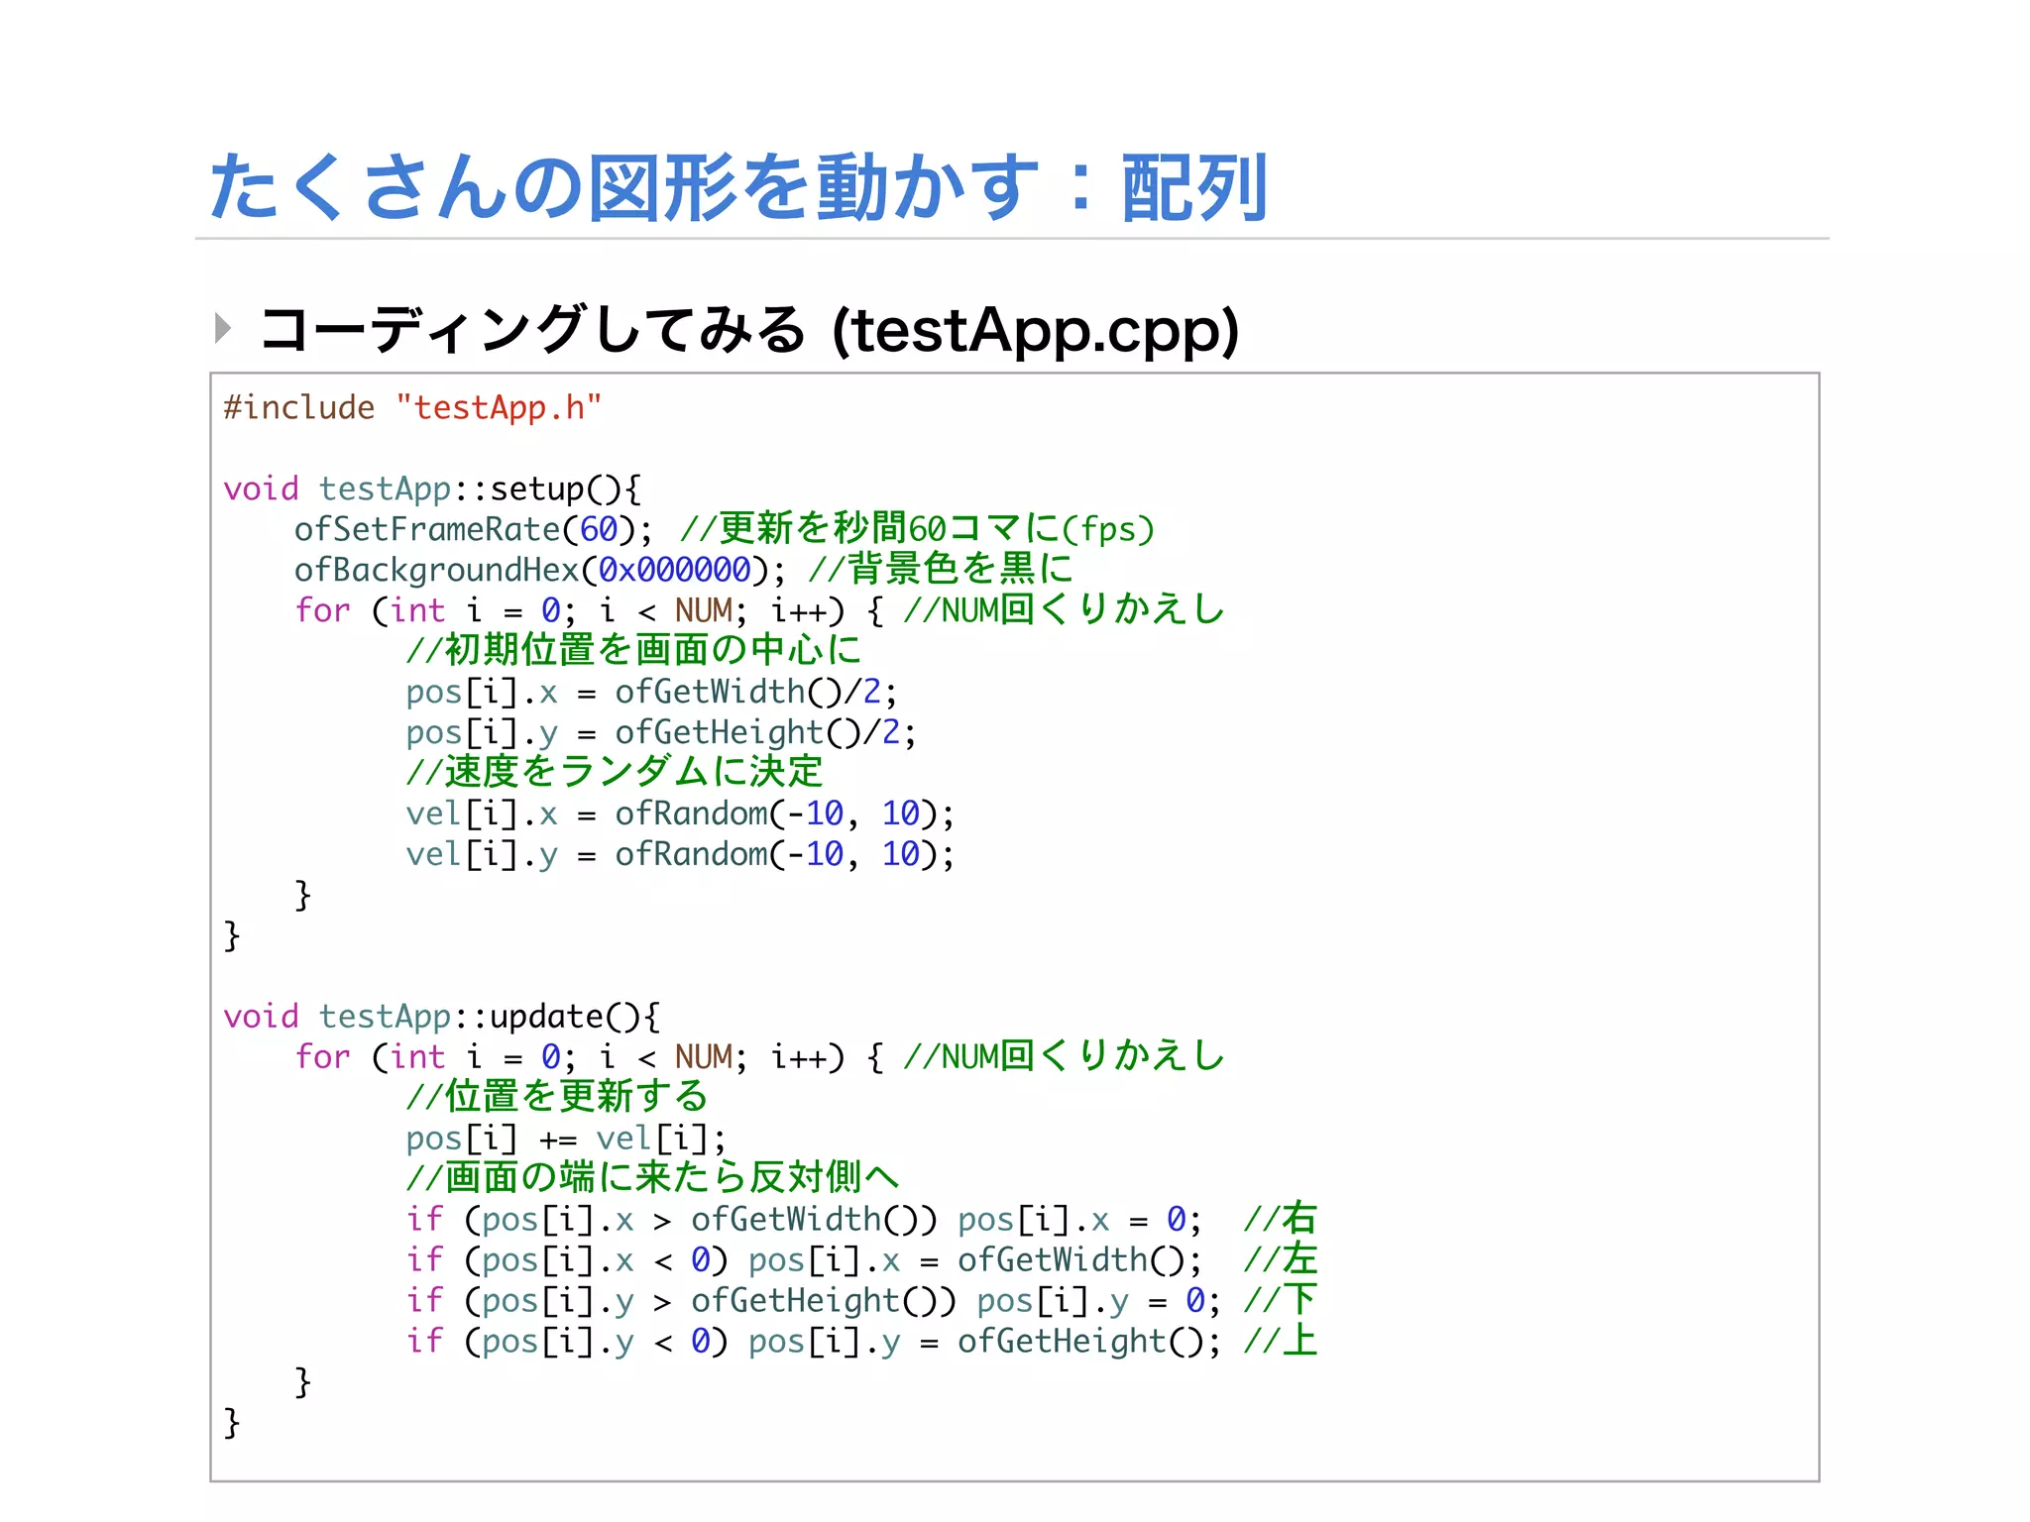Click the line pos[i] += vel[i];
The height and width of the screenshot is (1522, 2030).
pos(566,1139)
